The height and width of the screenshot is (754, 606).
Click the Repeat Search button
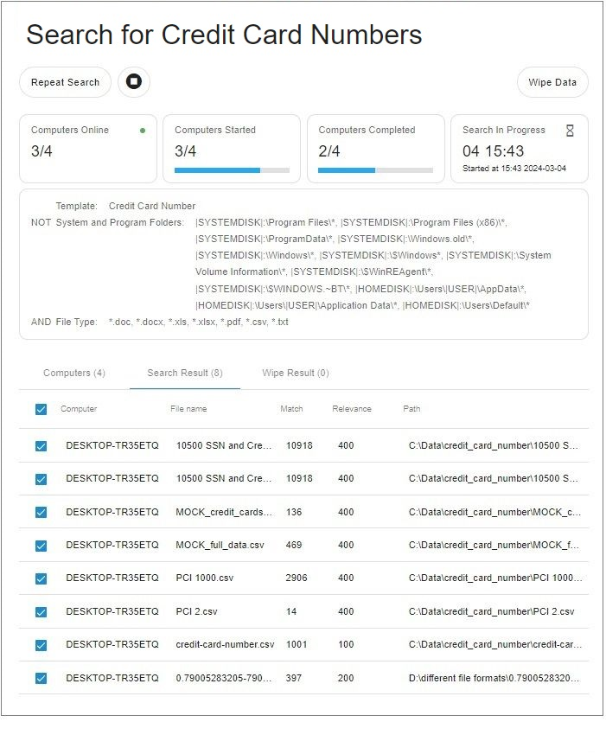(66, 82)
